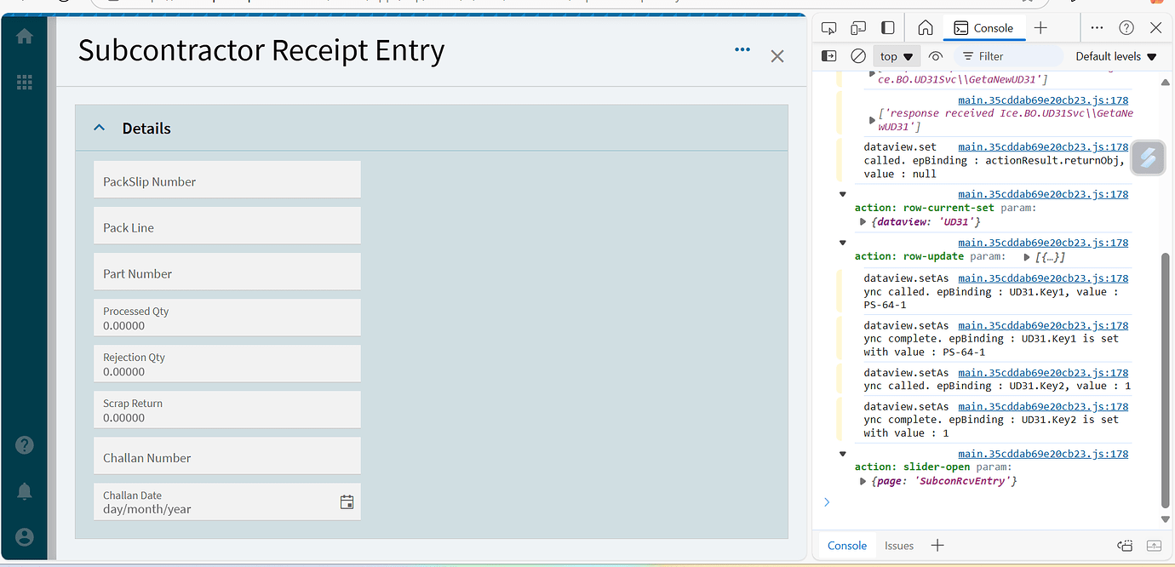
Task: Open the user profile icon
Action: (x=24, y=536)
